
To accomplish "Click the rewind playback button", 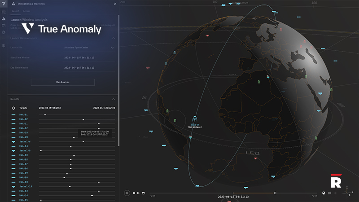I will pos(134,193).
